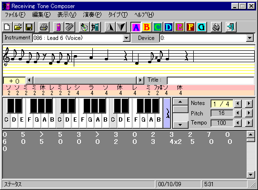Screen dimensions: 258x190
Task: Click into the Title input field
Action: click(210, 81)
